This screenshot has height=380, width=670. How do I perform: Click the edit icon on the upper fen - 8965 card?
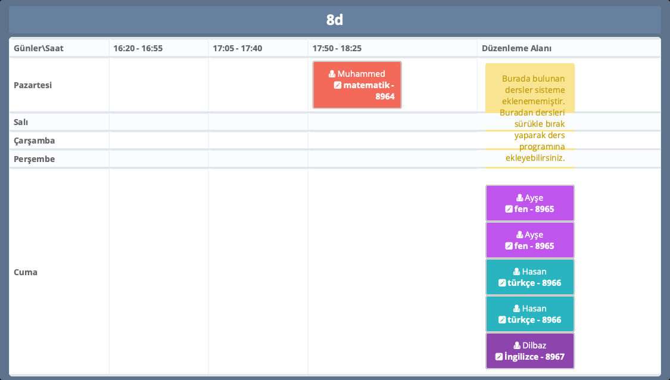pyautogui.click(x=509, y=209)
